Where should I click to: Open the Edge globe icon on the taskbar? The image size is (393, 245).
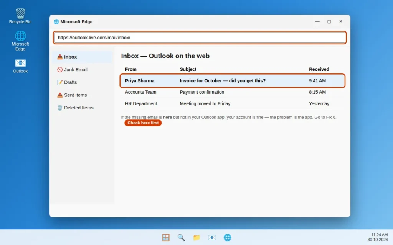pyautogui.click(x=227, y=237)
